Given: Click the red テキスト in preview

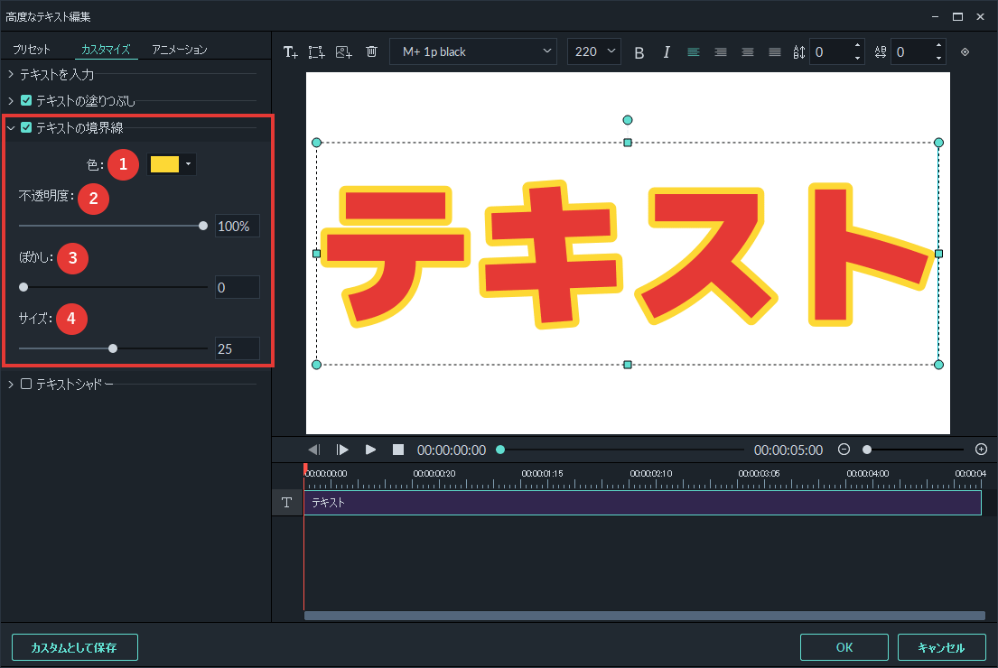Looking at the screenshot, I should coord(627,255).
